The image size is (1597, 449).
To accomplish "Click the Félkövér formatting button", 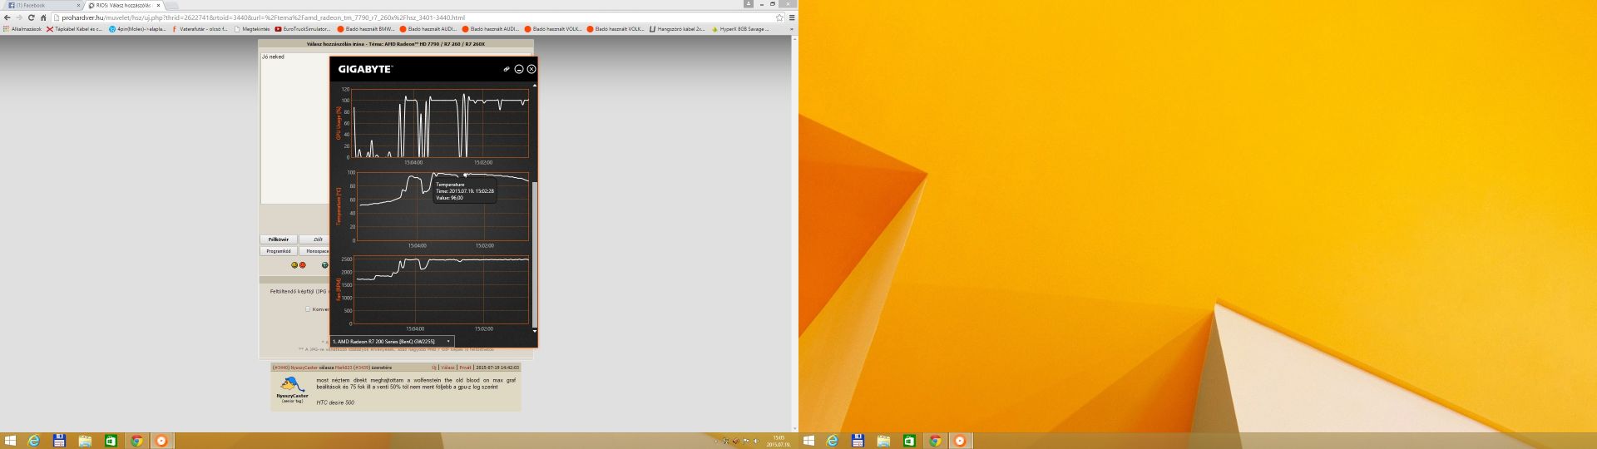I will click(x=279, y=239).
